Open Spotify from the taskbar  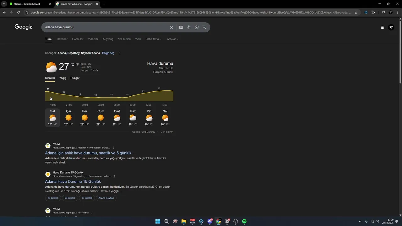pos(244,221)
